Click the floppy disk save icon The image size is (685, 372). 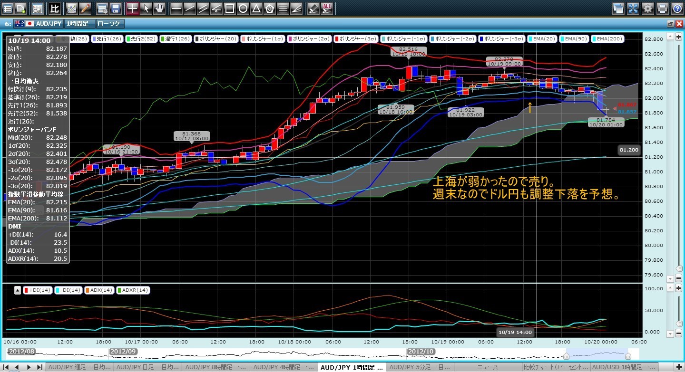pos(115,8)
